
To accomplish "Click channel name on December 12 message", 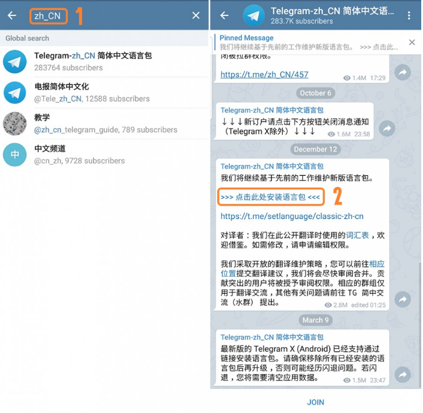I will point(272,166).
